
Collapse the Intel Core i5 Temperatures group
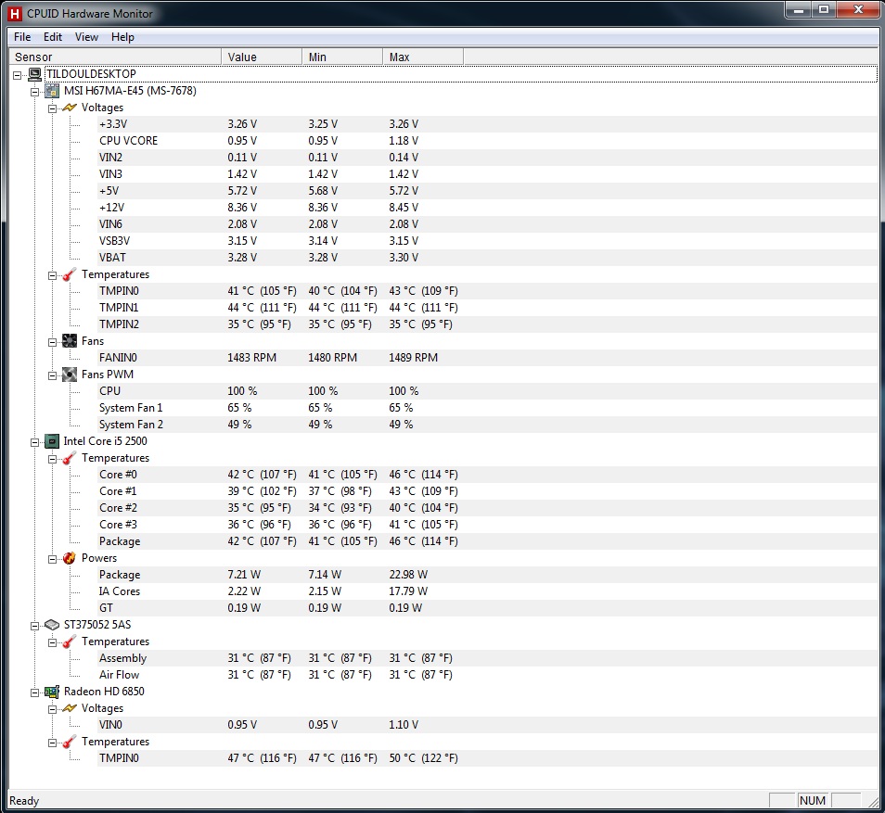point(53,459)
